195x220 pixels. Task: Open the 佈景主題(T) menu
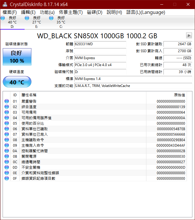[x=71, y=12]
